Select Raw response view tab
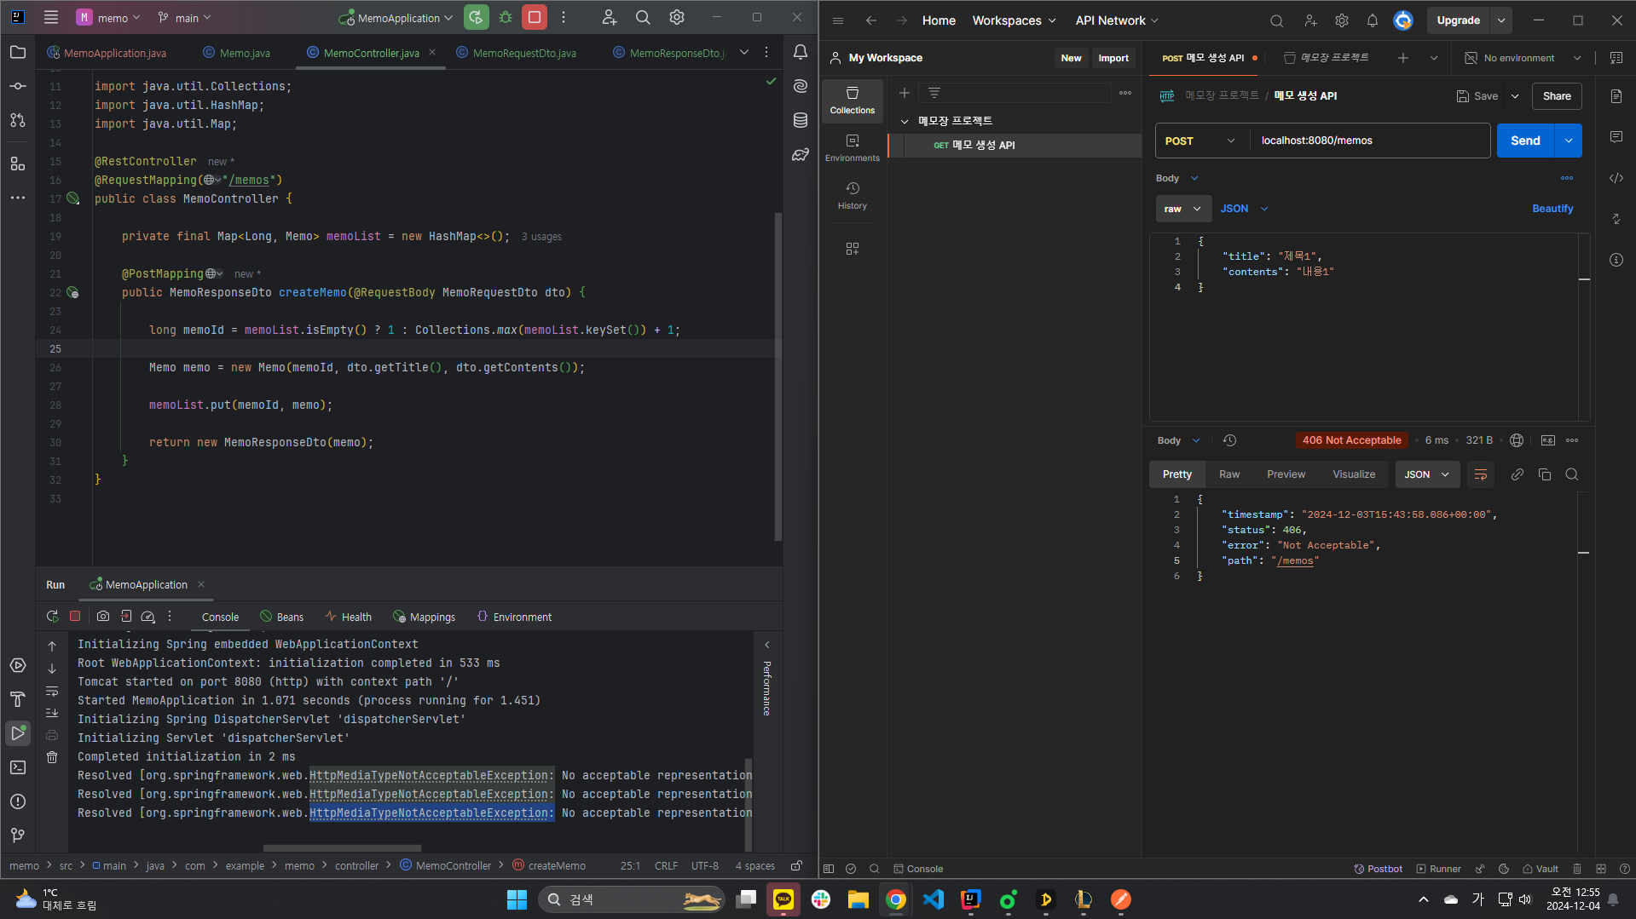 pyautogui.click(x=1229, y=474)
